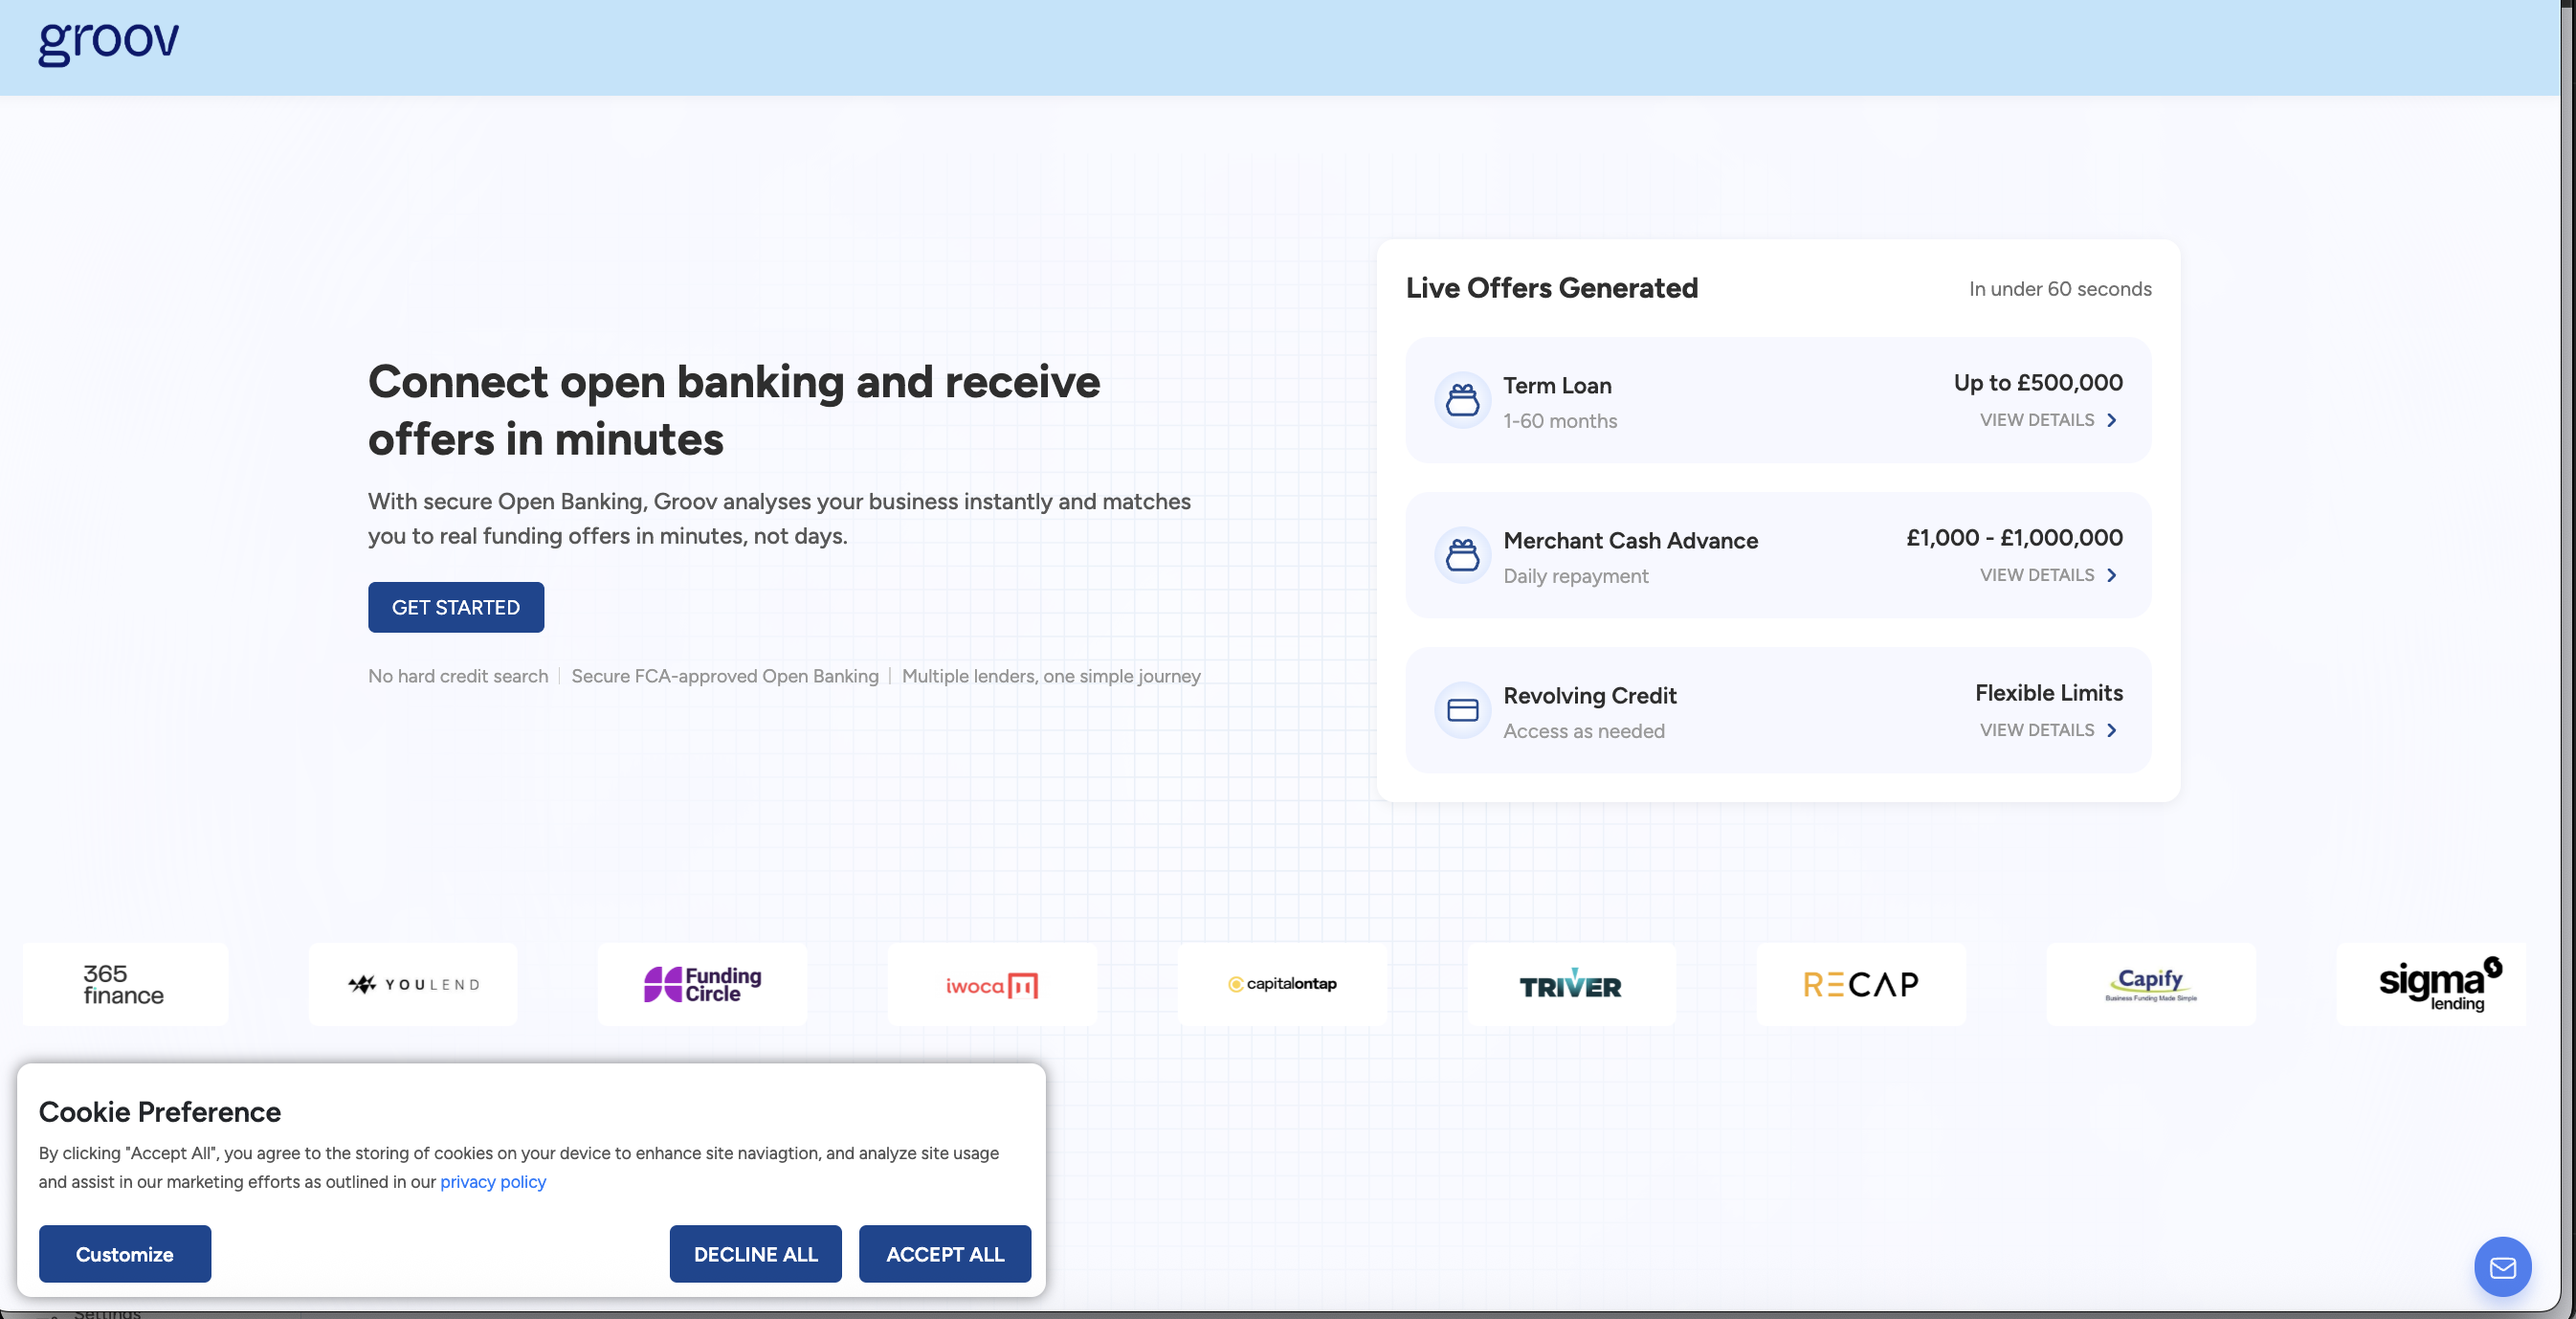2576x1319 pixels.
Task: Click the Funding Circle logo
Action: tap(702, 985)
